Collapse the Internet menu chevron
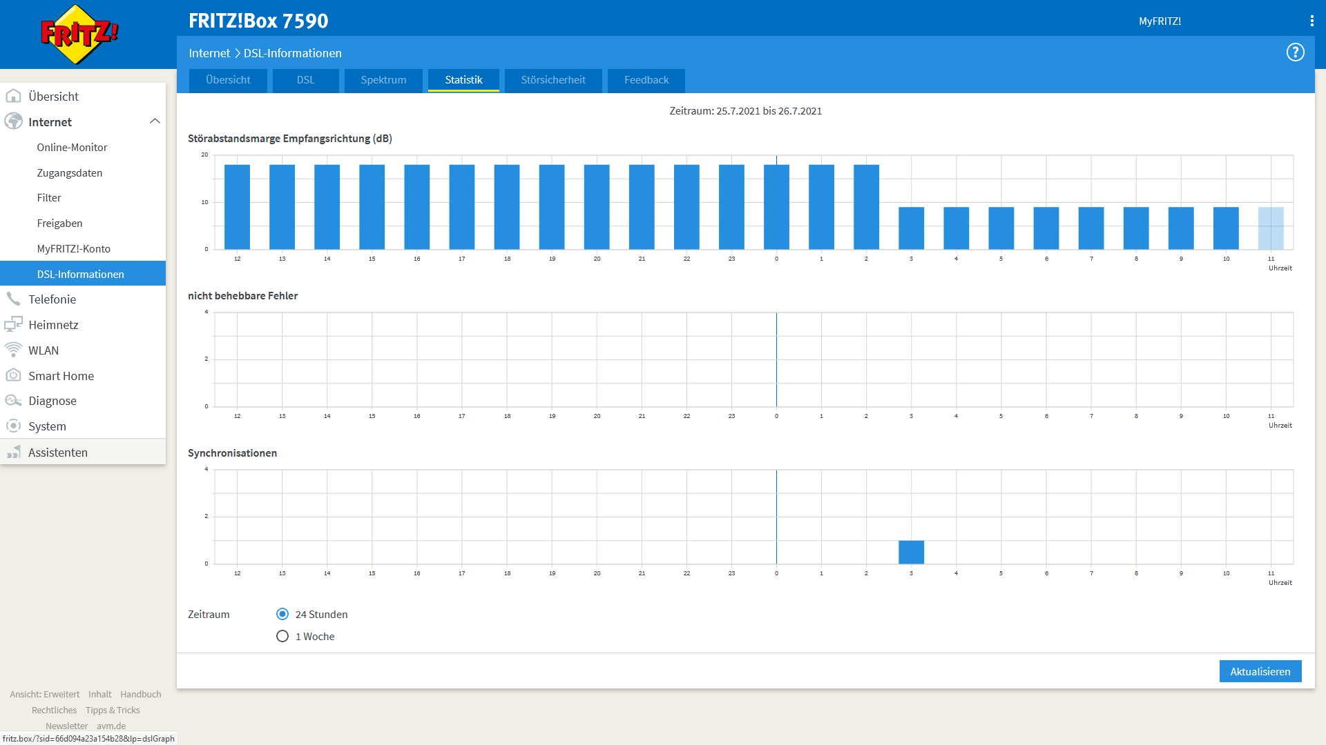Viewport: 1326px width, 745px height. pyautogui.click(x=155, y=121)
